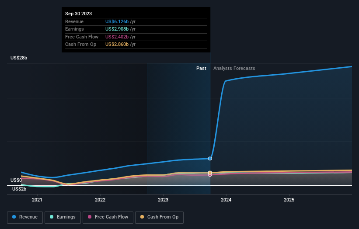
Task: Toggle the Earnings legend button
Action: click(63, 217)
